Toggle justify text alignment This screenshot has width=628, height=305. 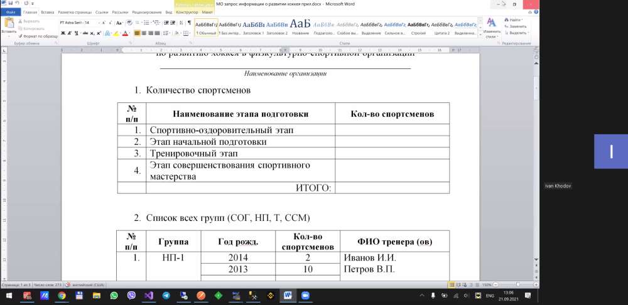coord(157,33)
